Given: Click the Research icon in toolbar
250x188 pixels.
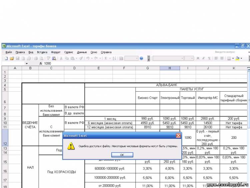Looking at the screenshot, I should tap(54, 58).
